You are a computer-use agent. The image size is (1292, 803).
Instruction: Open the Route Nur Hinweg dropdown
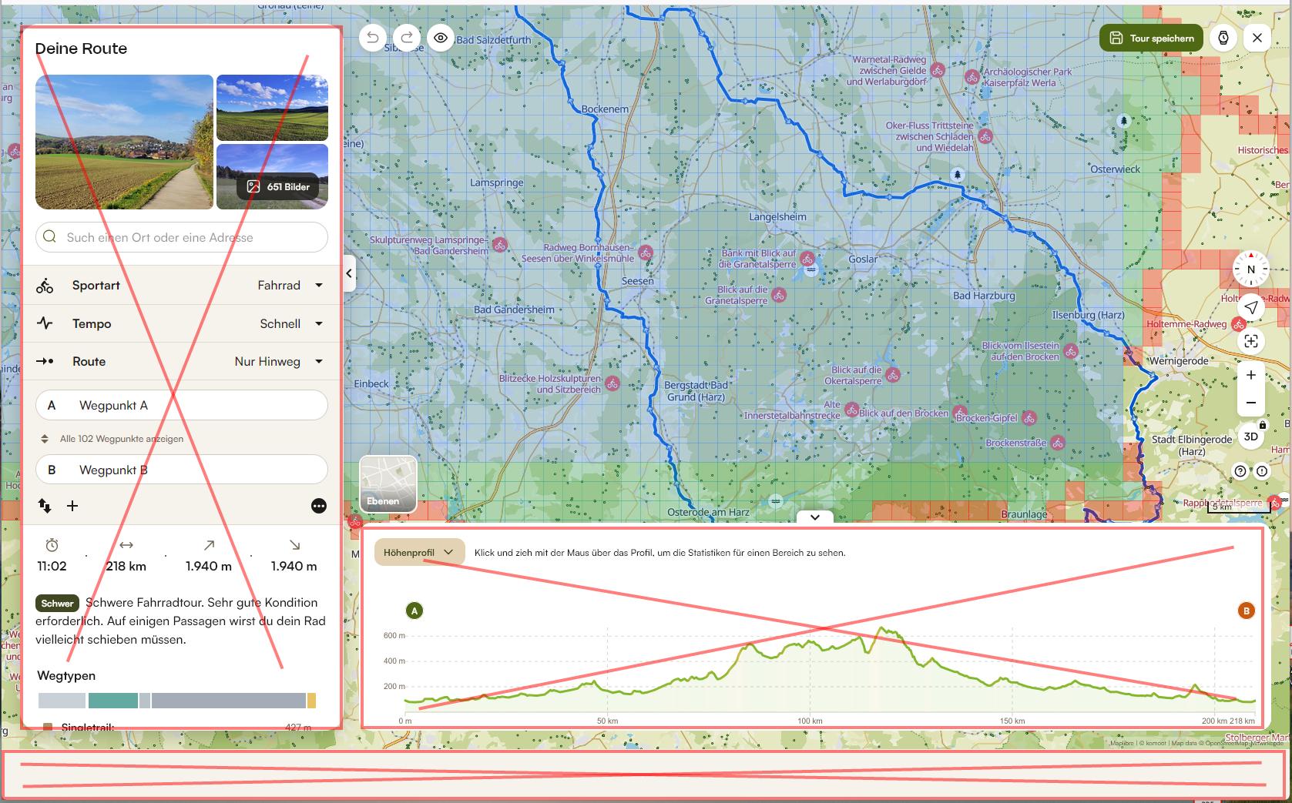278,362
